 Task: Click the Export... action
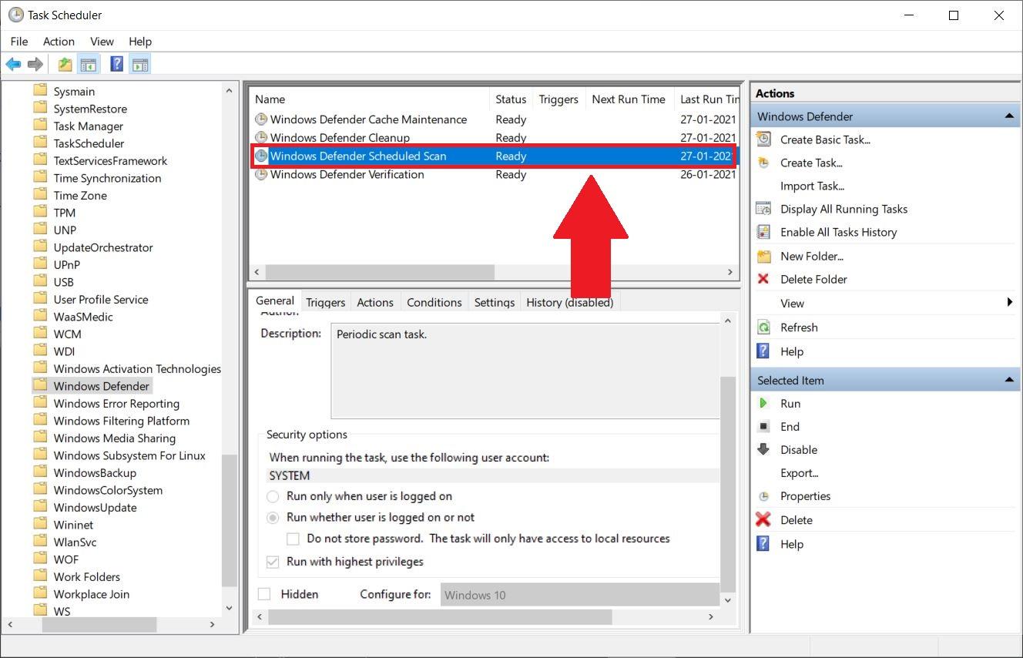(x=799, y=473)
